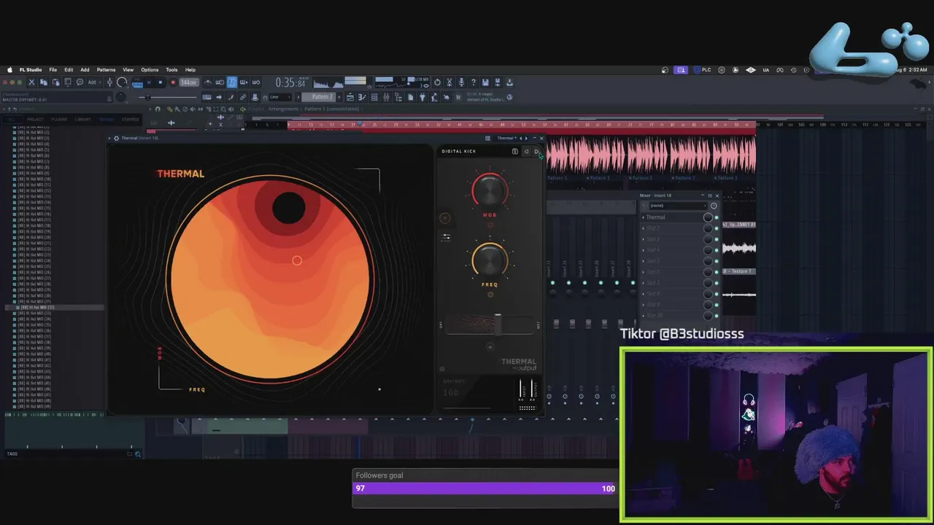Toggle the Slot 3 enable LED
The width and height of the screenshot is (934, 525).
click(x=717, y=239)
